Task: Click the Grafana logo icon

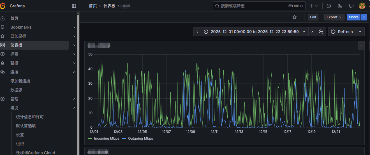Action: 3,6
